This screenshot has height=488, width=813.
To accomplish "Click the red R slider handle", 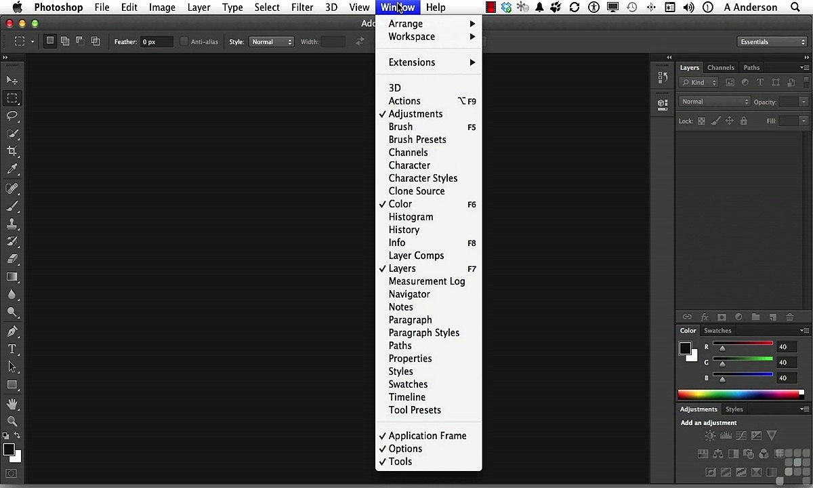I will click(722, 348).
